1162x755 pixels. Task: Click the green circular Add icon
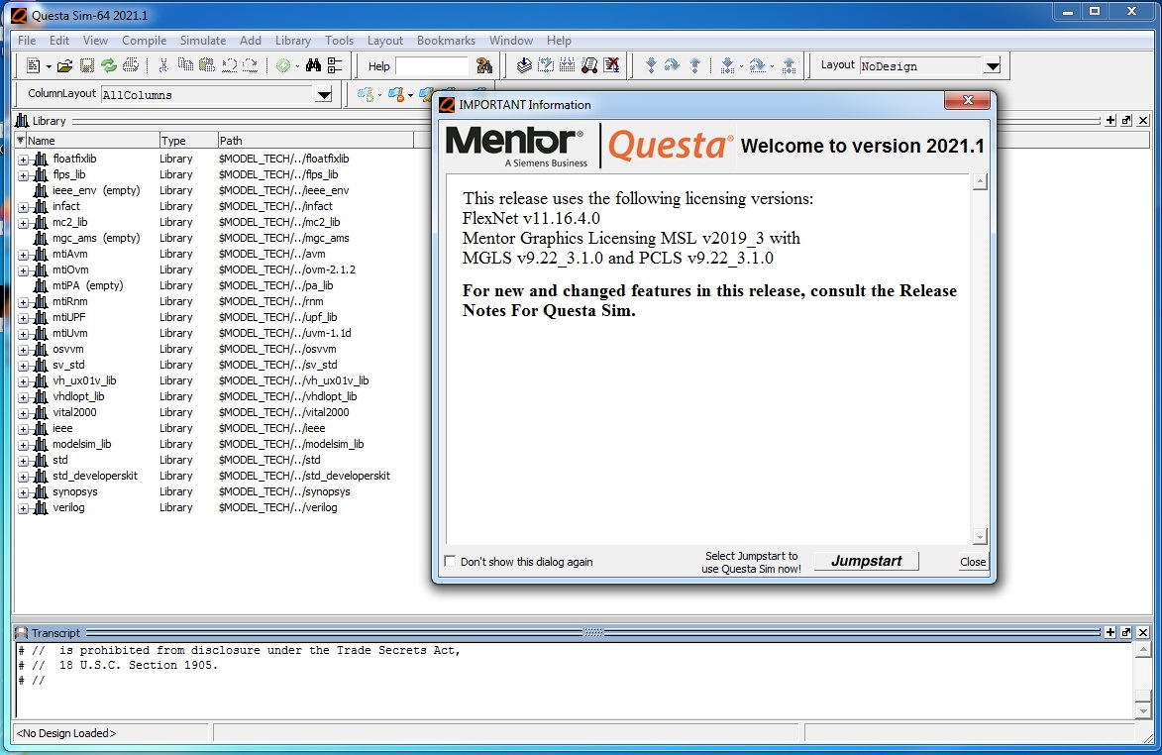[283, 66]
